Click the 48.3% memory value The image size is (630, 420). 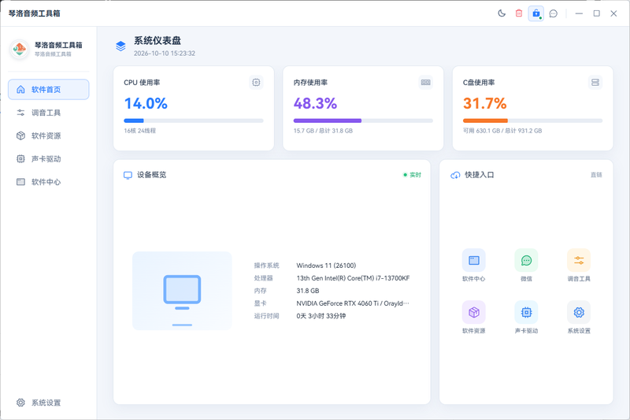315,103
